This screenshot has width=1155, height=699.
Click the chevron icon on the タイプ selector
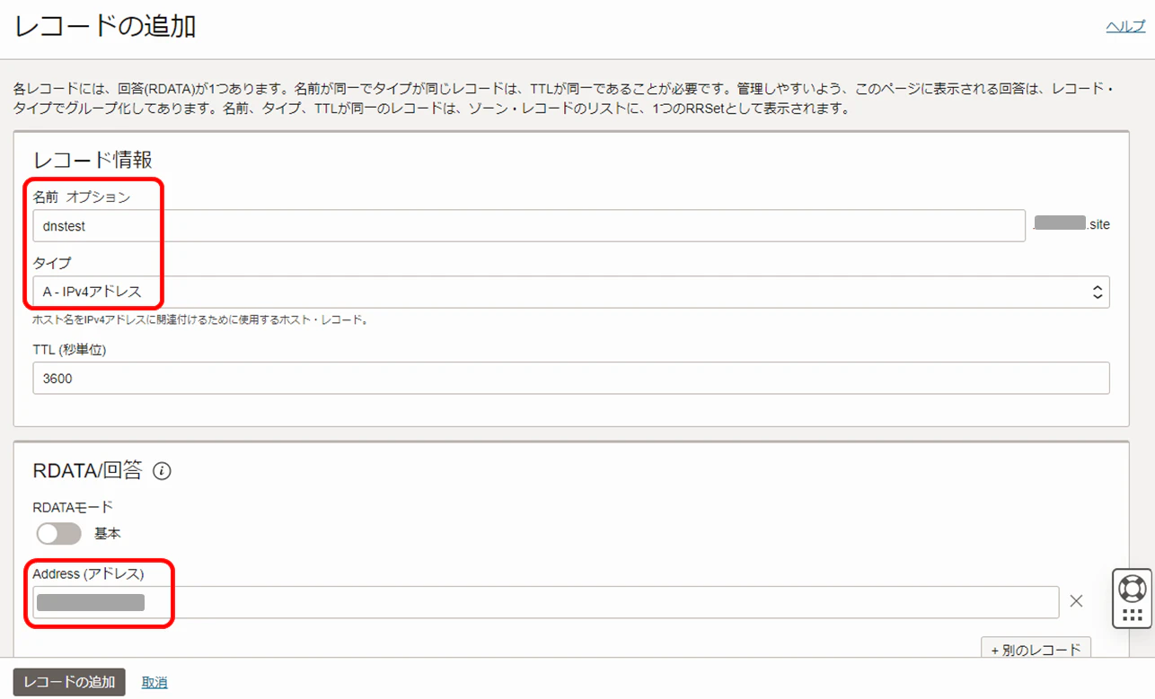tap(1097, 292)
